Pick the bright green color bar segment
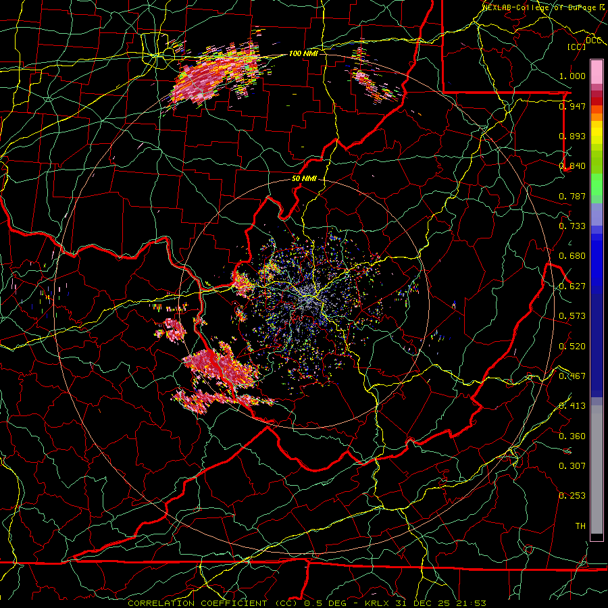 tap(597, 184)
